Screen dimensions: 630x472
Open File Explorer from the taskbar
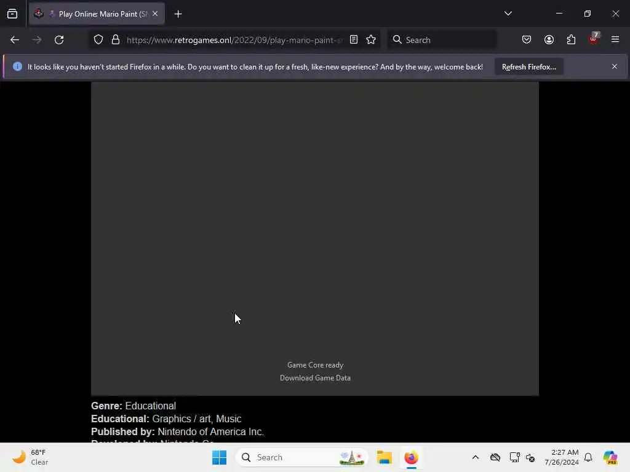click(x=384, y=457)
